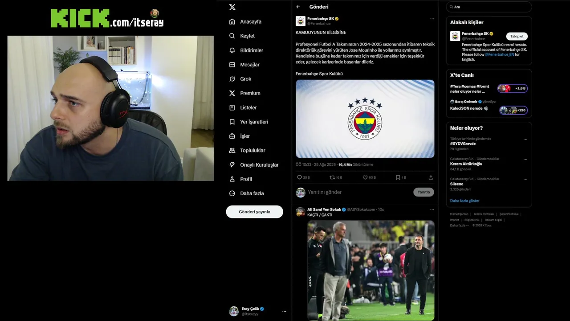This screenshot has width=570, height=321.
Task: Click the X logo icon
Action: [x=232, y=7]
